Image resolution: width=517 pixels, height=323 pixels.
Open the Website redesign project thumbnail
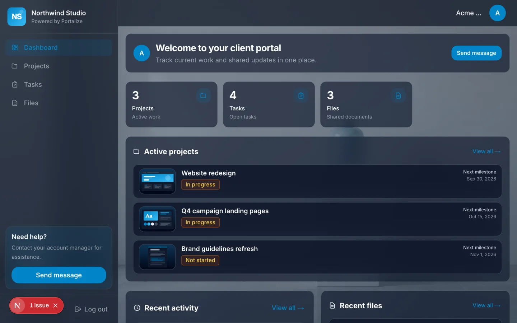click(x=157, y=181)
